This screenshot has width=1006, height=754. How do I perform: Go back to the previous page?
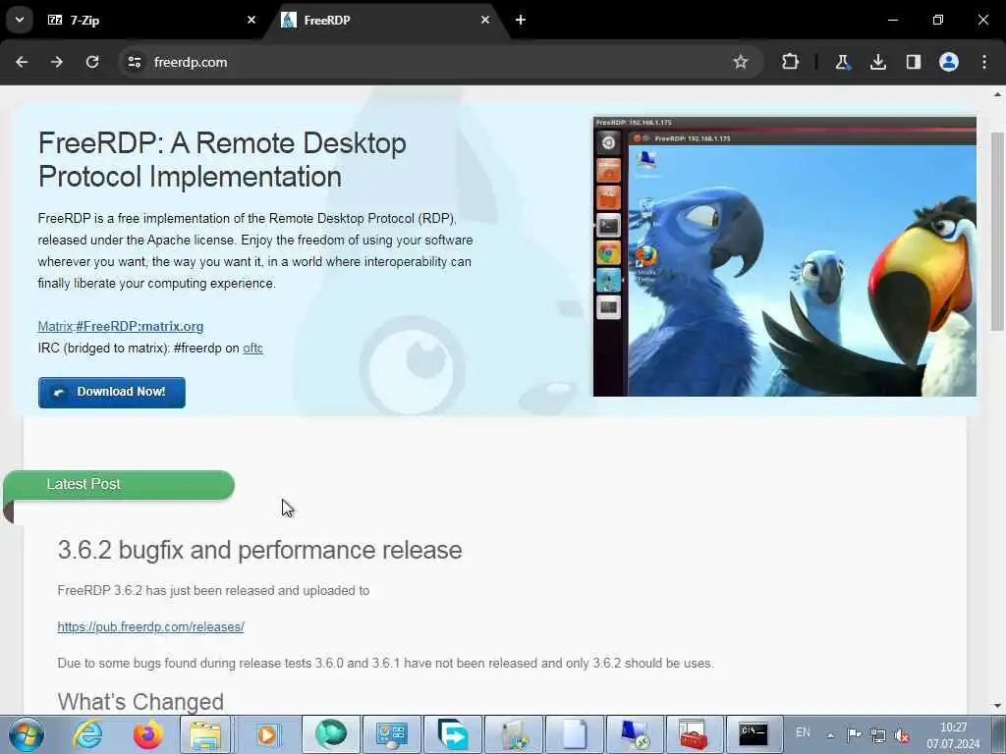22,62
